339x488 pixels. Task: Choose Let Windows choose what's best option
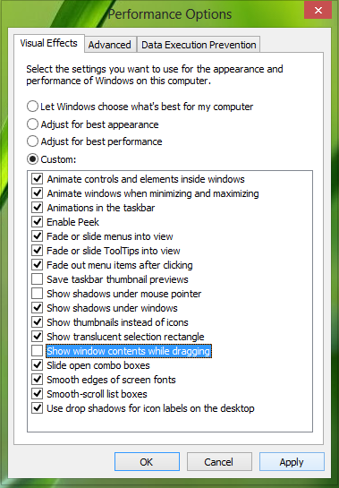pos(32,107)
